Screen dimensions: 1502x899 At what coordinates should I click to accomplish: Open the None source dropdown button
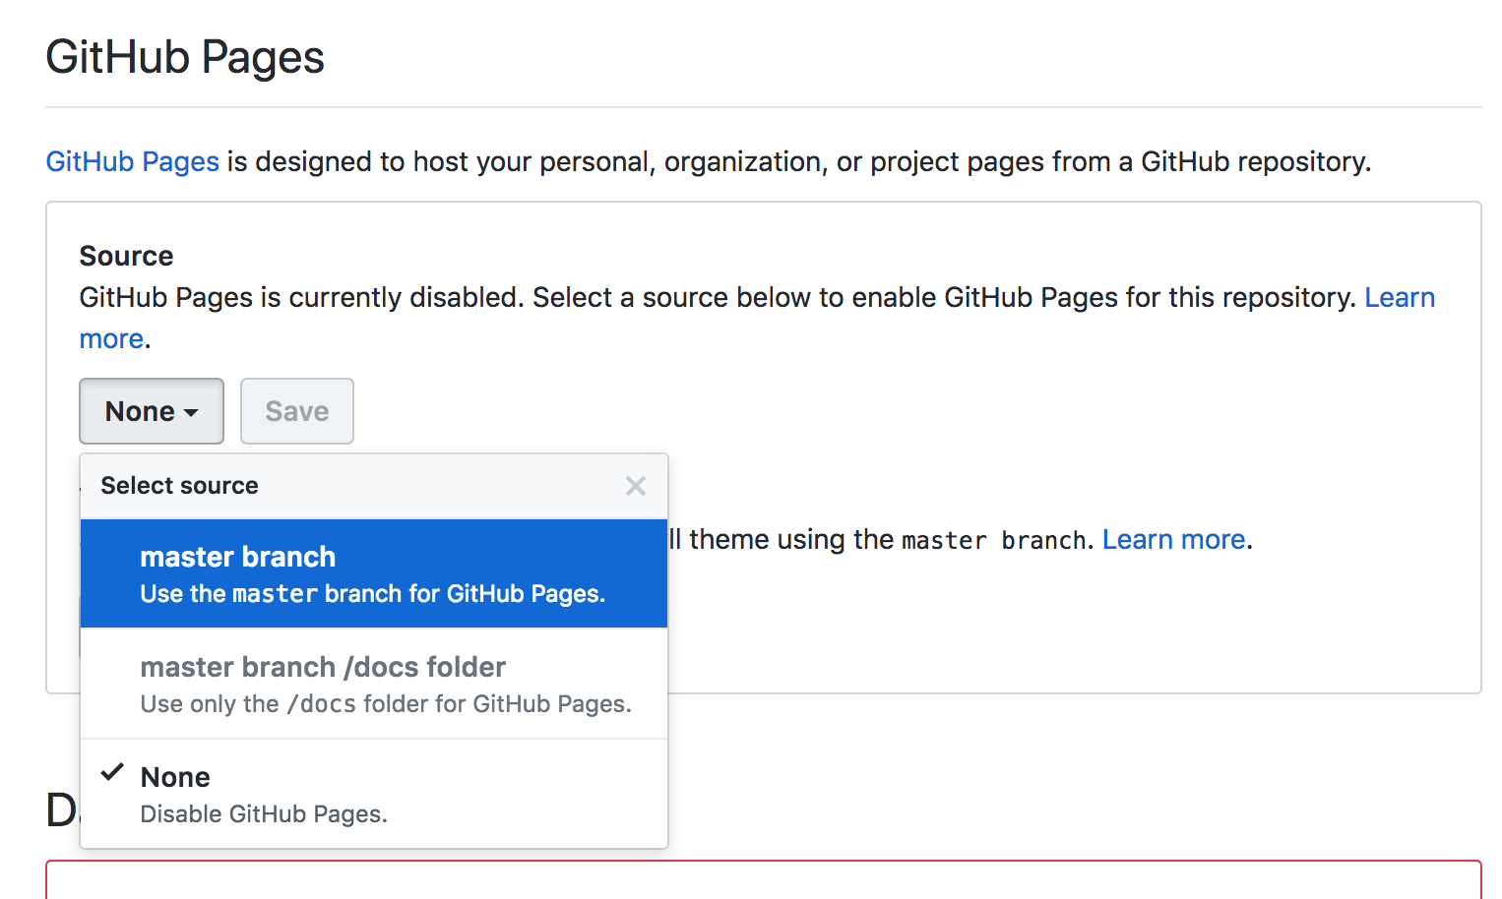[x=151, y=411]
